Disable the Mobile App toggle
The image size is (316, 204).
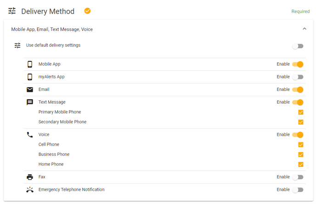pyautogui.click(x=298, y=64)
